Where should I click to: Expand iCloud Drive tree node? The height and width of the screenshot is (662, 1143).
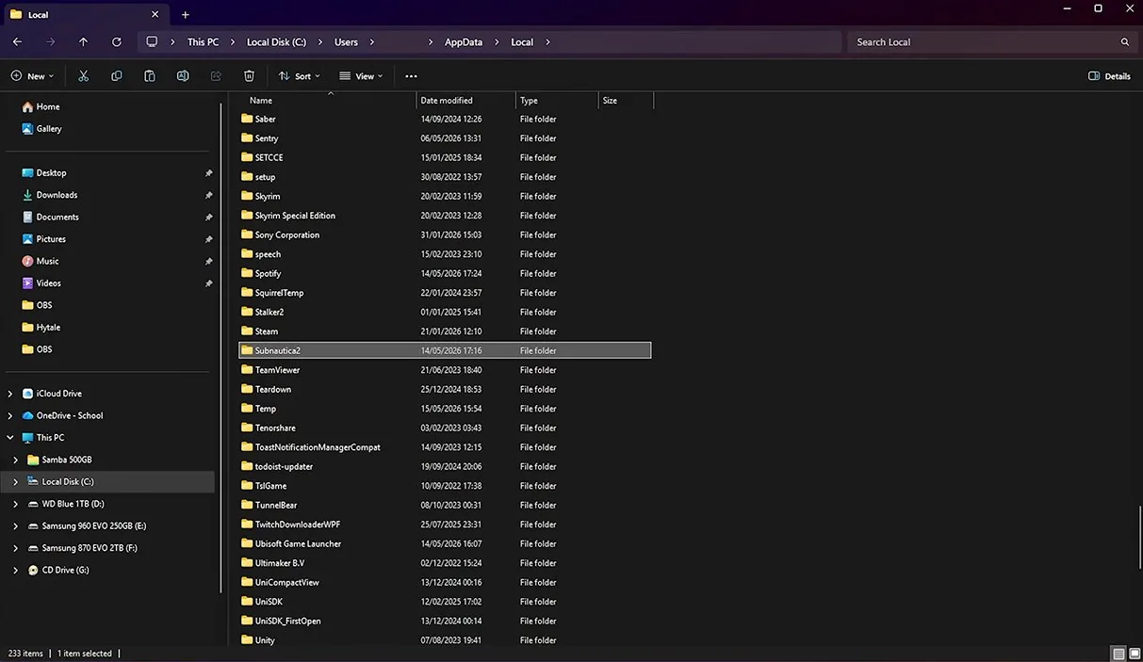point(10,394)
